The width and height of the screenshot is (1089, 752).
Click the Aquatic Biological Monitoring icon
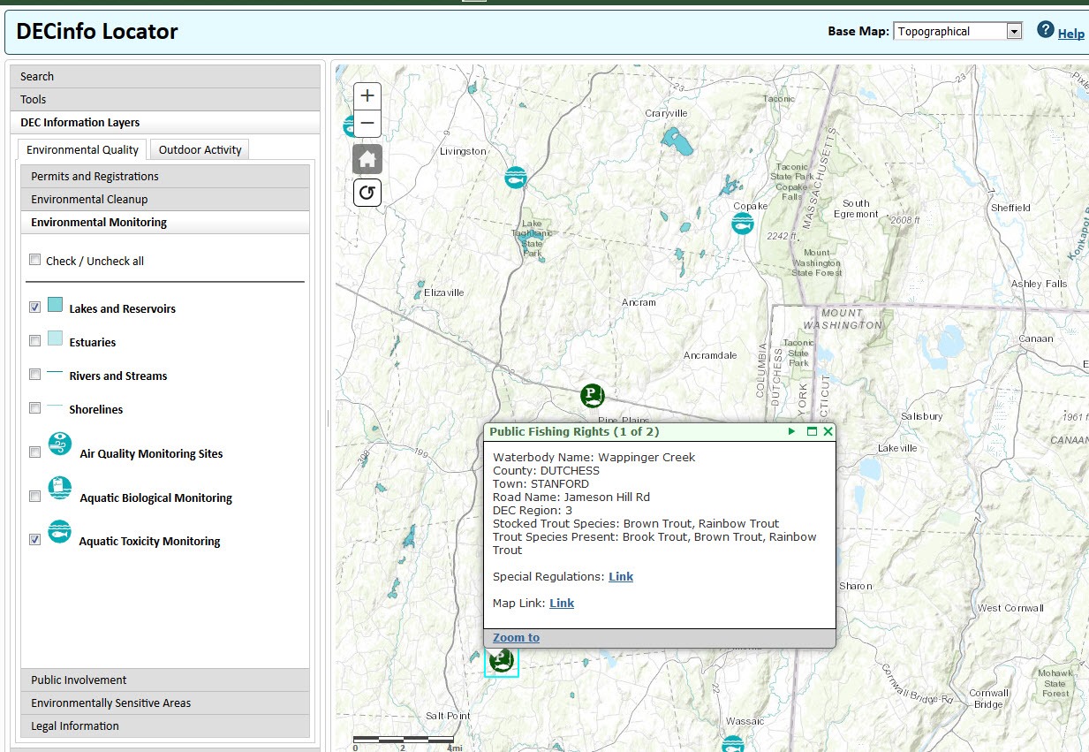point(59,488)
